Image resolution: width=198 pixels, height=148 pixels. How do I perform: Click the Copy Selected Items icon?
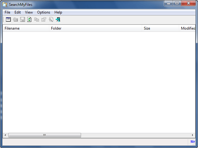point(37,19)
